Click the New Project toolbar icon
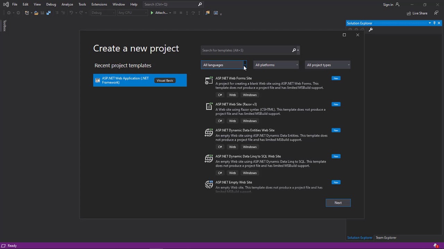 point(27,13)
